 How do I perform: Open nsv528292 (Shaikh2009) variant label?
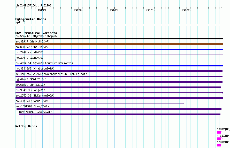(33, 47)
